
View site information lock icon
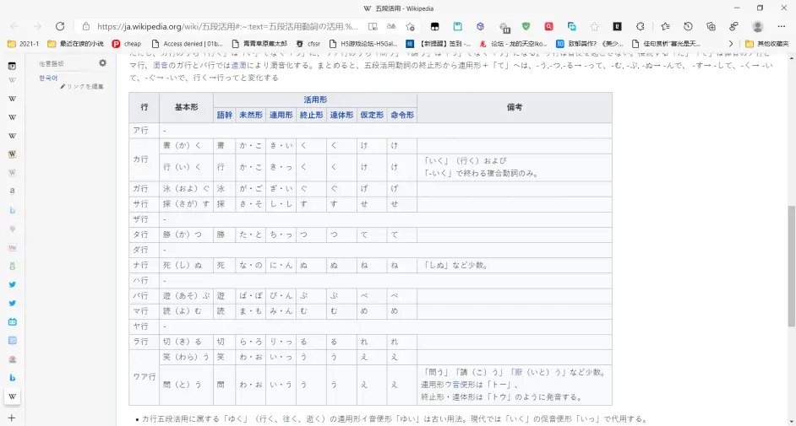(x=86, y=26)
